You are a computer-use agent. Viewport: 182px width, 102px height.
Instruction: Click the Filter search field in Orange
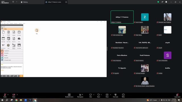pyautogui.click(x=12, y=27)
